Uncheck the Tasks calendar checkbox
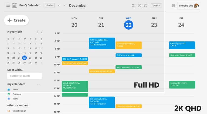Image resolution: width=207 pixels, height=114 pixels. [x=9, y=99]
